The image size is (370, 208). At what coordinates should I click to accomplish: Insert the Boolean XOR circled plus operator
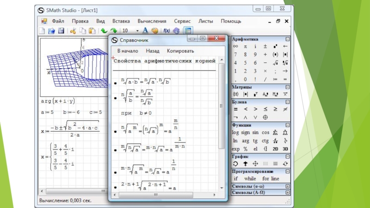tap(265, 117)
